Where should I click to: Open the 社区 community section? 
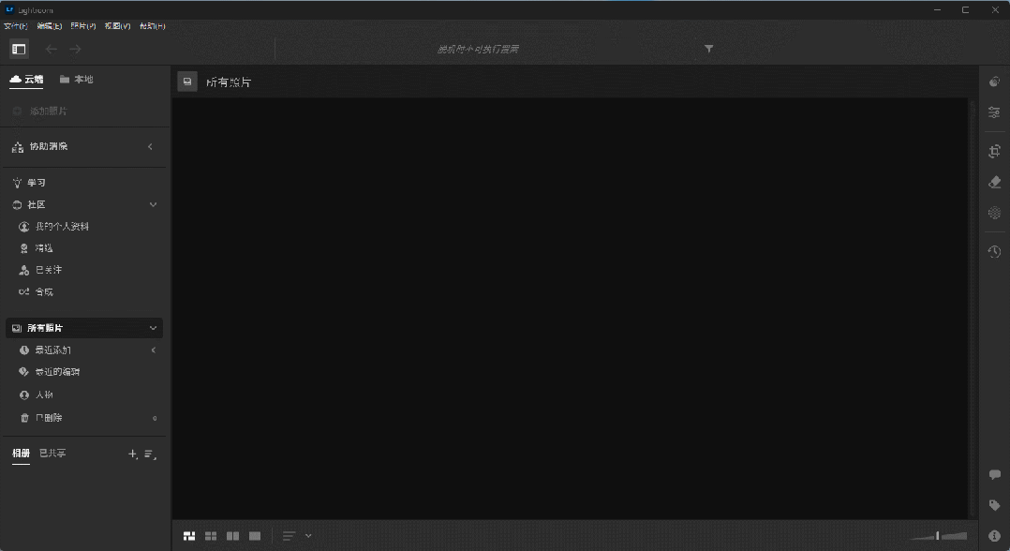pyautogui.click(x=29, y=204)
